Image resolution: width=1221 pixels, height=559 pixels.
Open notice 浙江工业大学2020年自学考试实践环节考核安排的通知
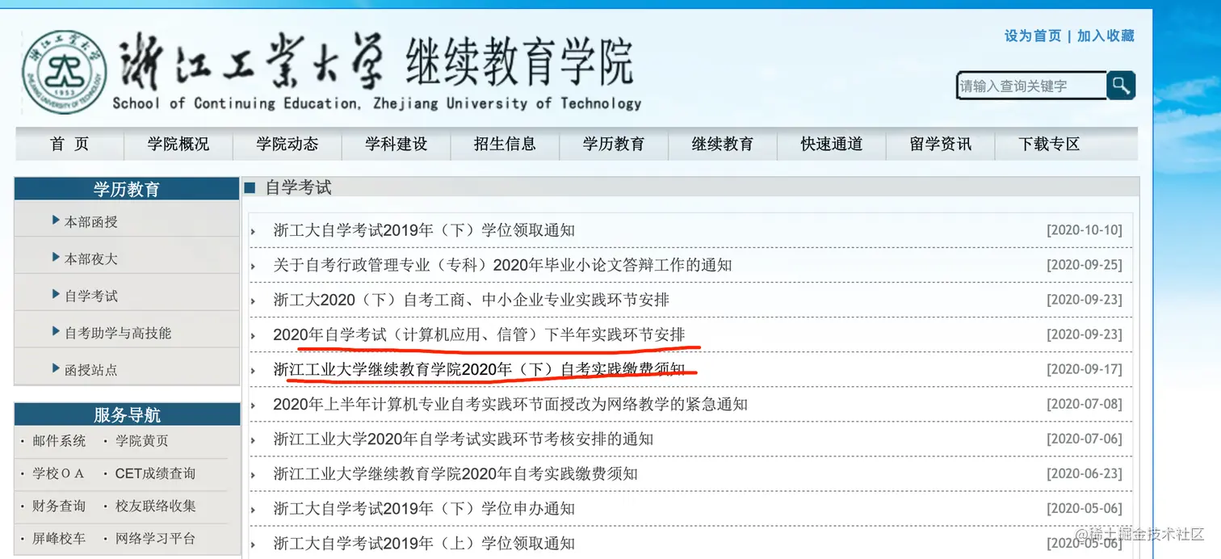464,439
